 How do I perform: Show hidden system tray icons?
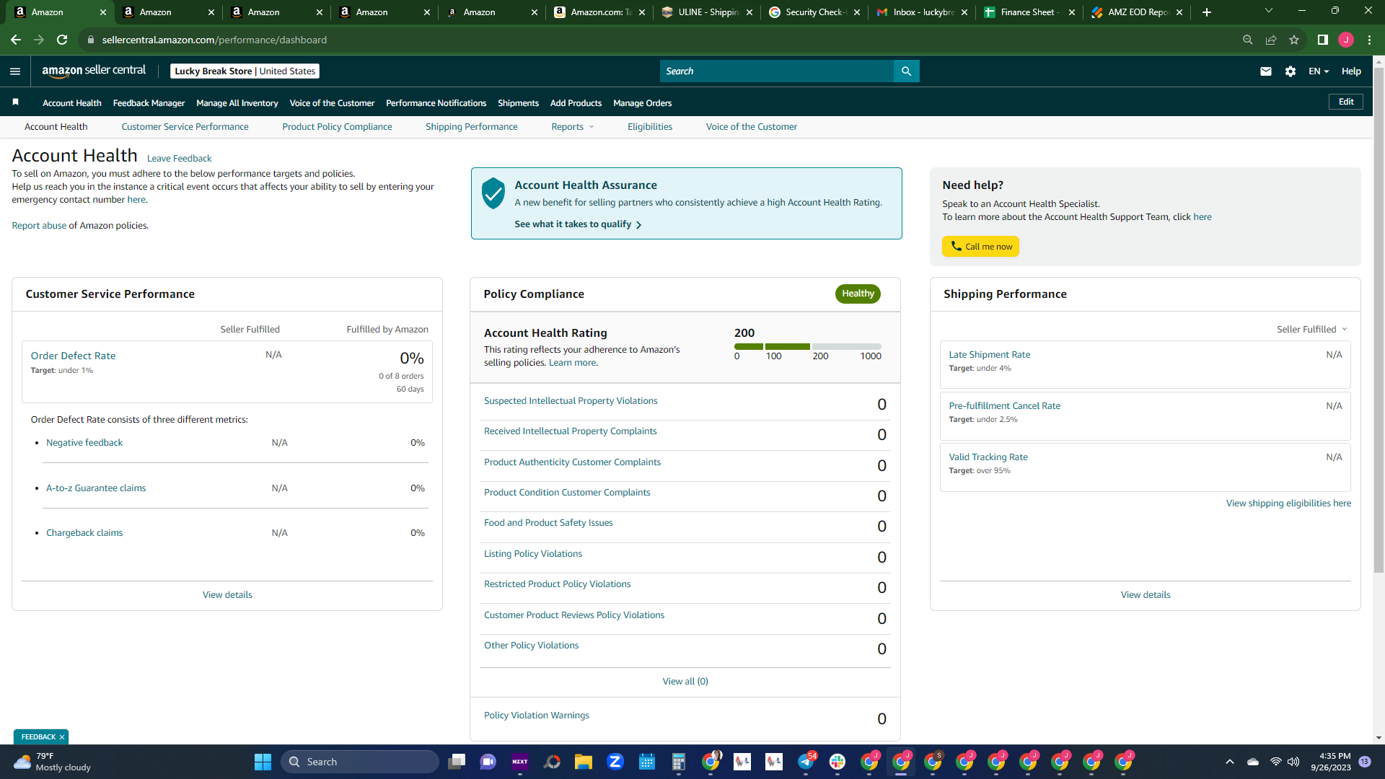coord(1230,762)
